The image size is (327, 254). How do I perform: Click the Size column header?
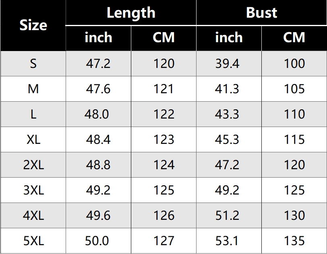pos(33,25)
